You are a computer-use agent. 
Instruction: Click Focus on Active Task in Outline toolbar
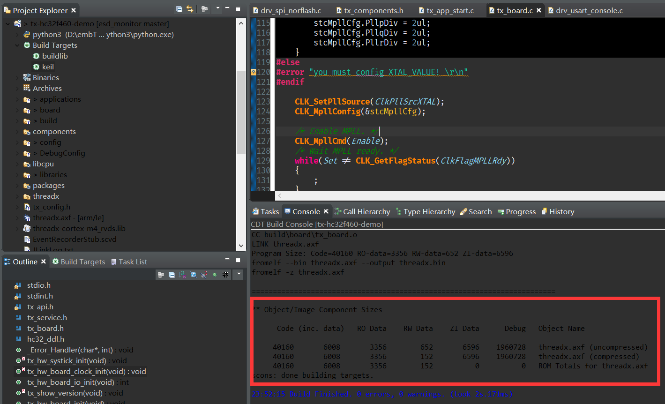[161, 275]
